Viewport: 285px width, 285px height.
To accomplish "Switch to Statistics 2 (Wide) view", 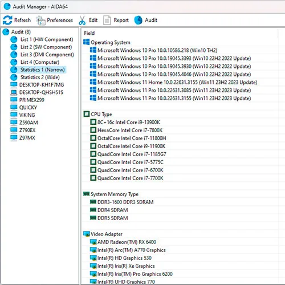I will tap(40, 78).
